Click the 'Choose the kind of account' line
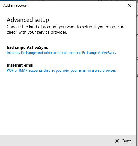Image resolution: width=138 pixels, height=146 pixels. 67,27
